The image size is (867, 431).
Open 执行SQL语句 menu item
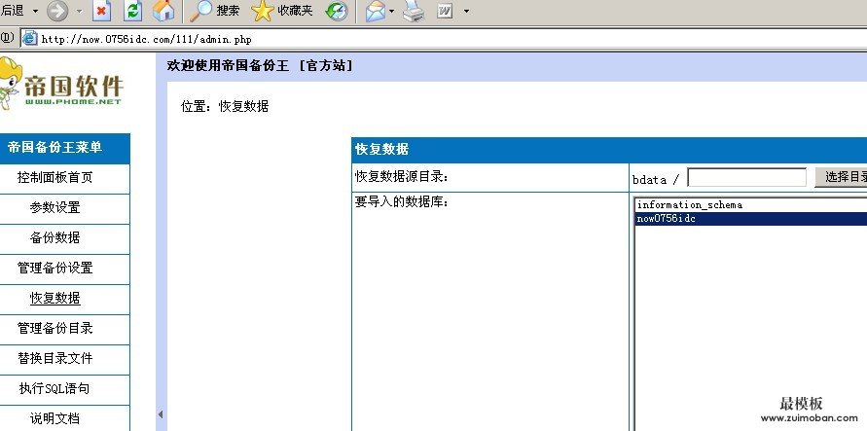54,388
